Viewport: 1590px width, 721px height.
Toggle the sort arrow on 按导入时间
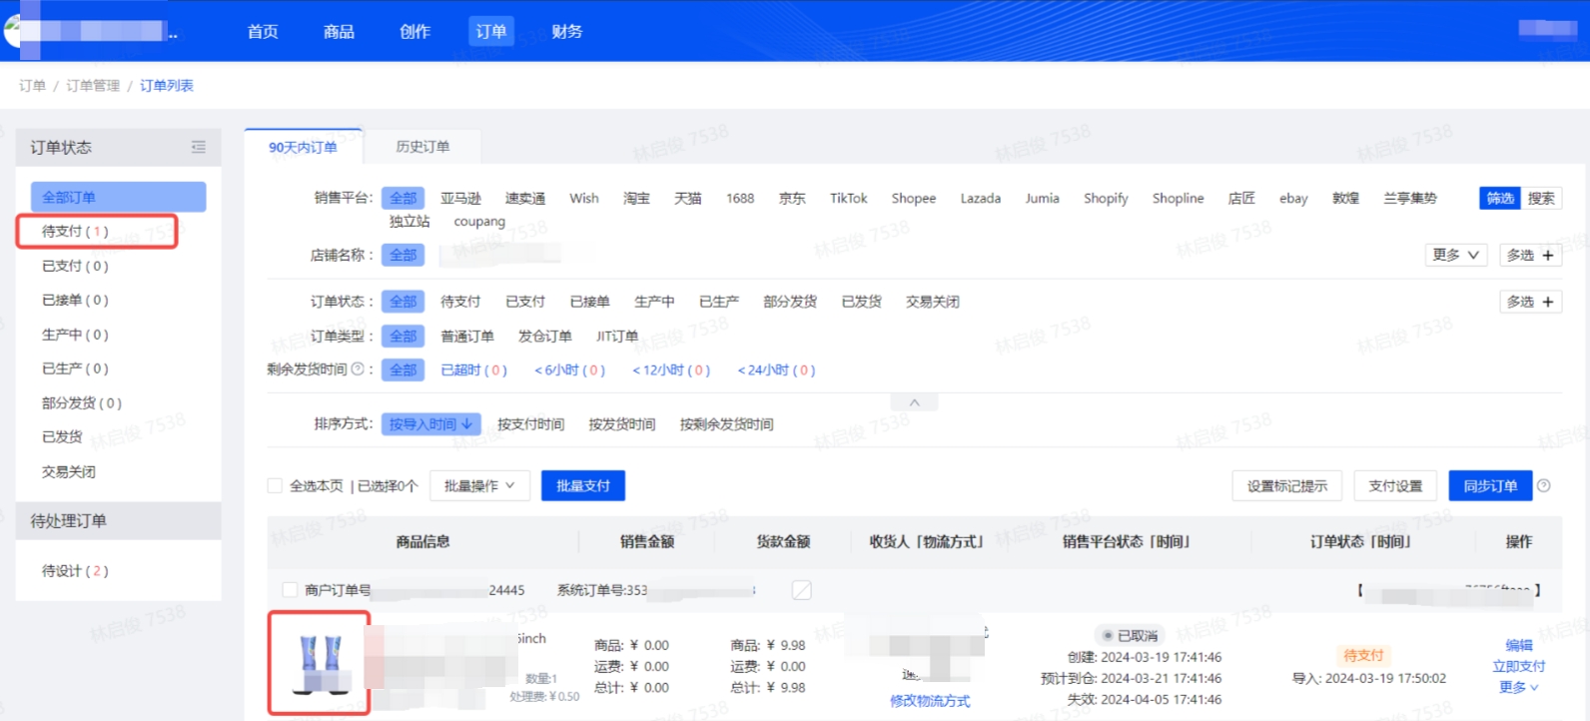pyautogui.click(x=466, y=424)
